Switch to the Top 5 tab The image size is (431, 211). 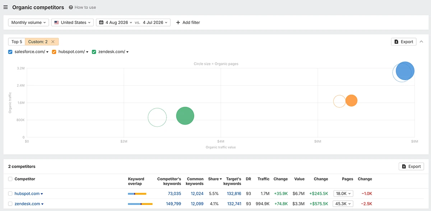click(17, 42)
